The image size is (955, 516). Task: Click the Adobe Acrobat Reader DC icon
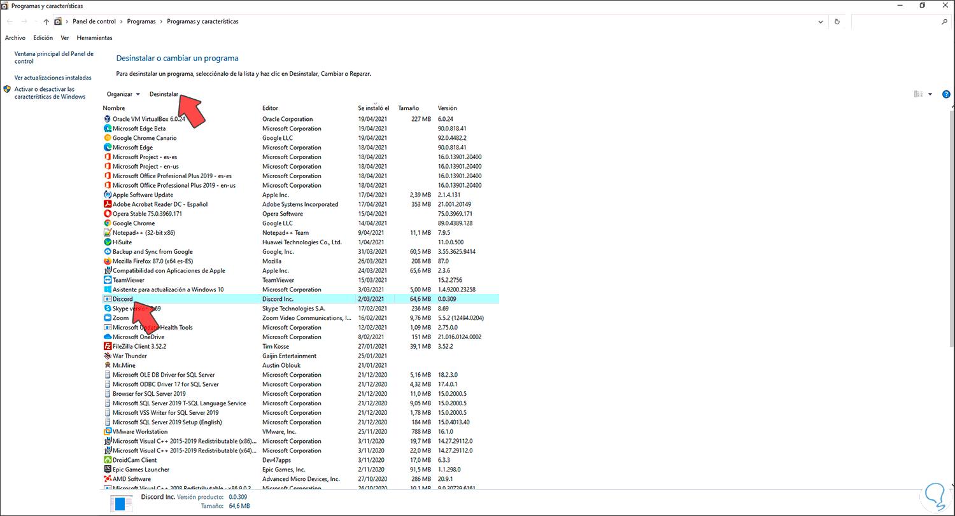click(107, 204)
